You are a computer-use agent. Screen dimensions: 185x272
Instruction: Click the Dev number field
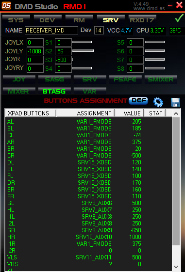[x=99, y=31]
